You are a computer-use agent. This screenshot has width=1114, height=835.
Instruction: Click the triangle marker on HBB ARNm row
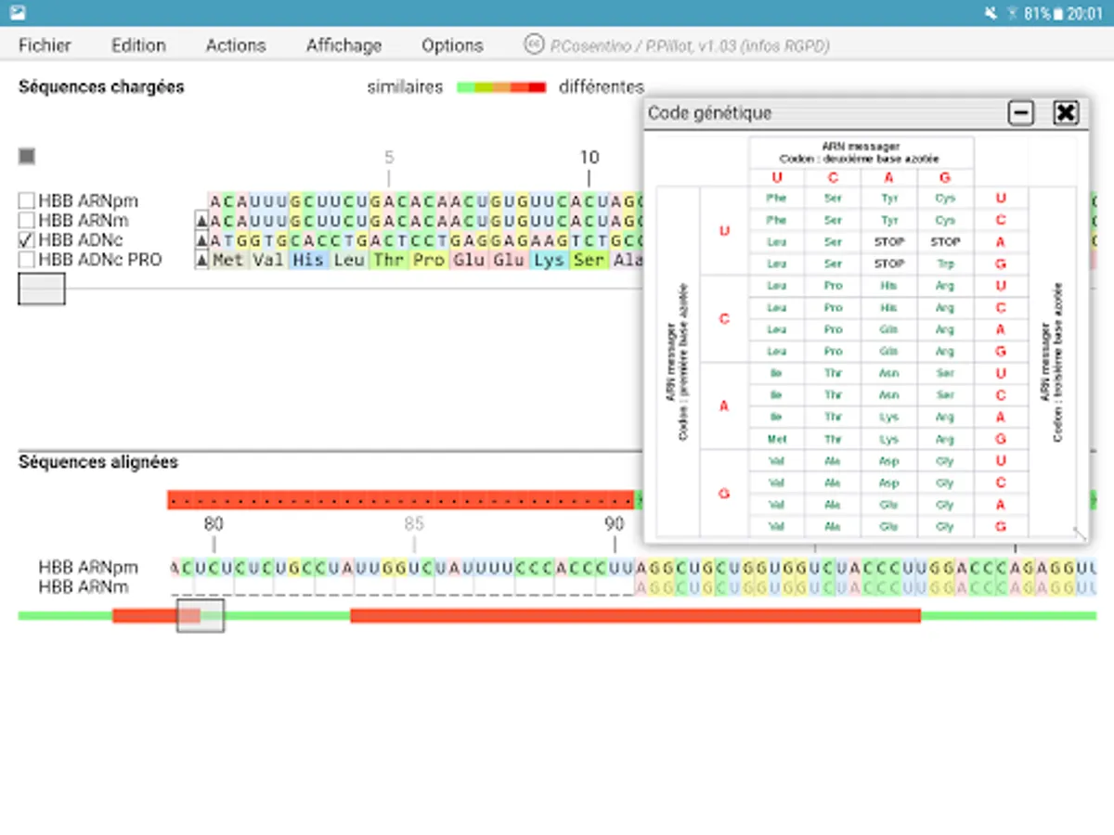coord(201,221)
